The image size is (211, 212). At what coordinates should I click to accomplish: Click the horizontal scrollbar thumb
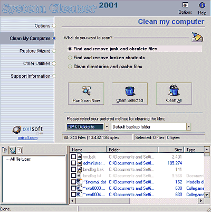pyautogui.click(x=102, y=201)
